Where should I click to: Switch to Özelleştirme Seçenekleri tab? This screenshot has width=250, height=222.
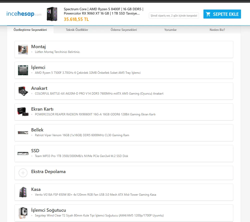[30, 30]
